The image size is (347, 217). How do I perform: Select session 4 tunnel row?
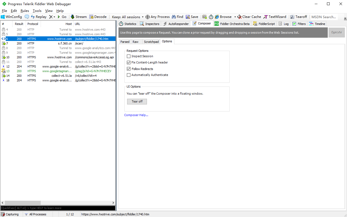click(x=58, y=30)
